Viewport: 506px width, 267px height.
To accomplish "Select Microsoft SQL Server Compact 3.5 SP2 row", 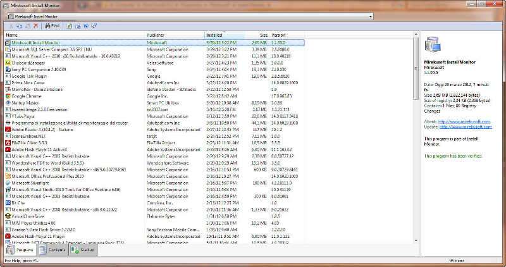I will pyautogui.click(x=154, y=49).
